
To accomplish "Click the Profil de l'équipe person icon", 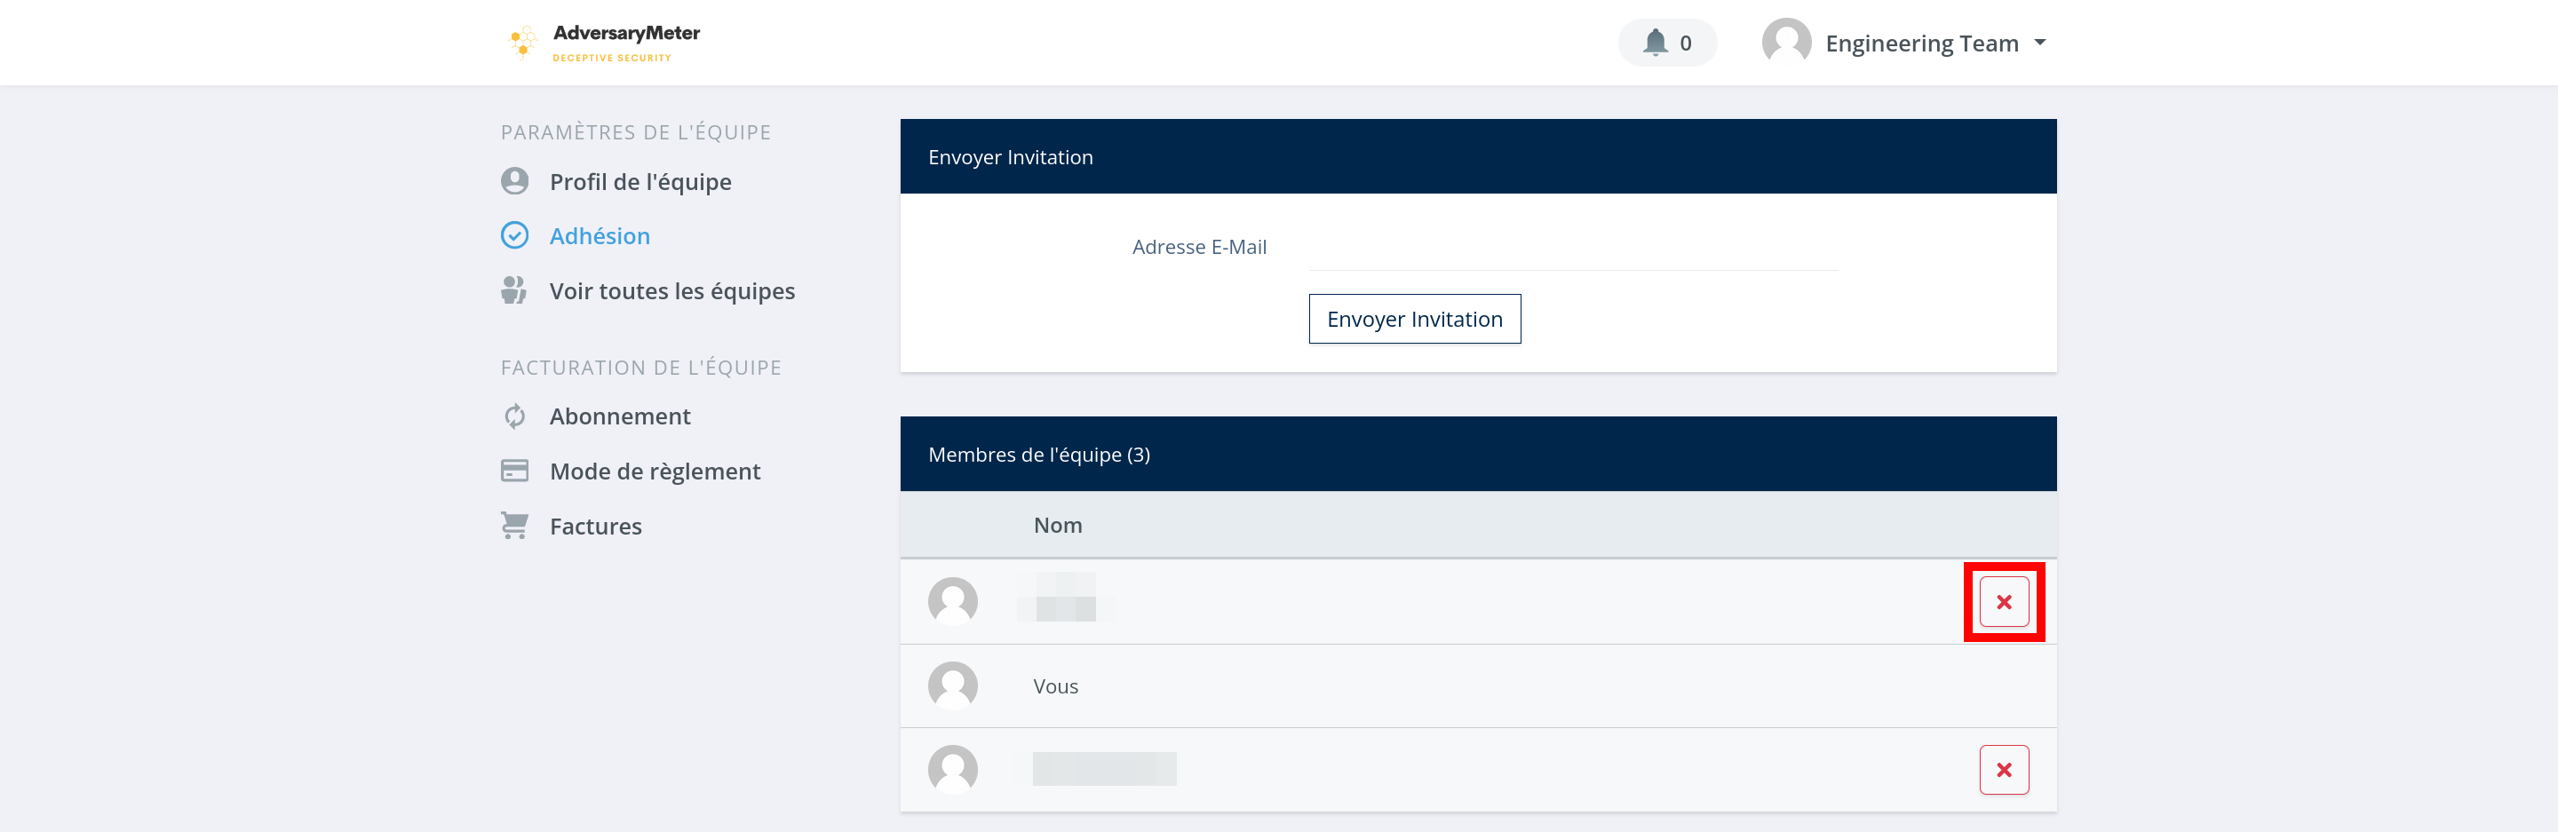I will [x=514, y=182].
